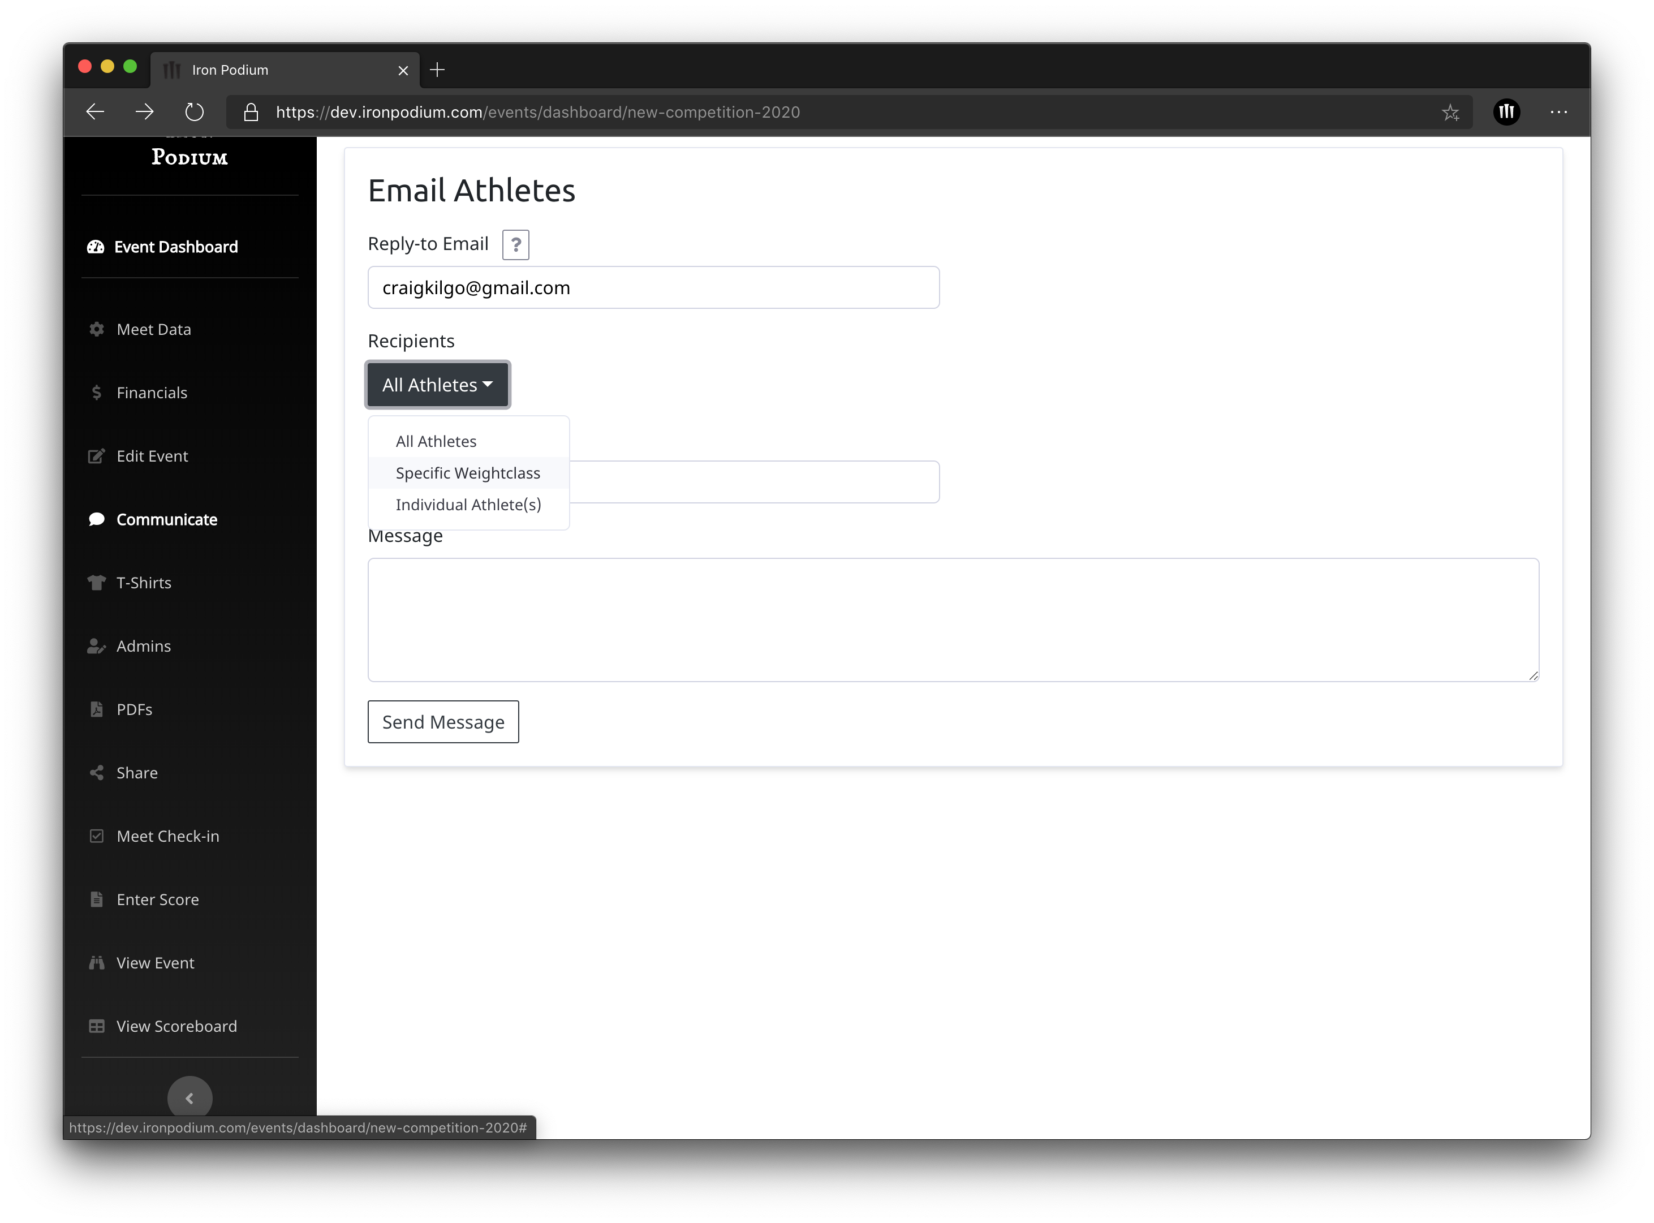Screen dimensions: 1654x1223
Task: Click the Iron Podium tab title
Action: 230,70
